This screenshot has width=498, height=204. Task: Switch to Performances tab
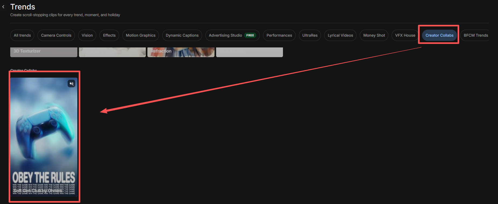pos(279,35)
